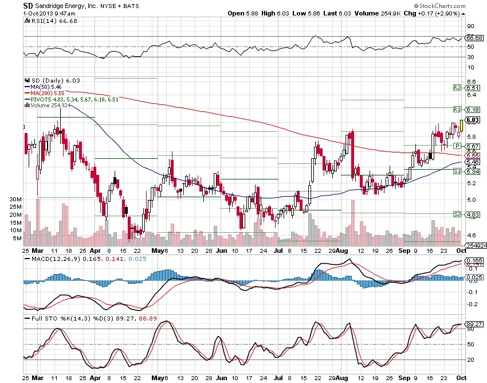Click the Chg +0.17 (+2.90%) value
Screen dimensions: 487x383
pyautogui.click(x=432, y=13)
